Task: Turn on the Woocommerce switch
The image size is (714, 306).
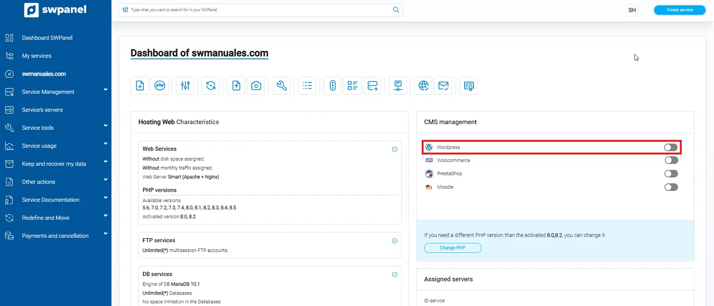Action: tap(671, 160)
